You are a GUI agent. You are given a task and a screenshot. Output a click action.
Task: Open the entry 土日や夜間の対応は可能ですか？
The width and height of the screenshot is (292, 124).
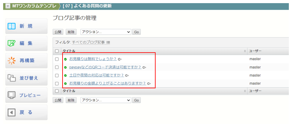[x=96, y=75]
